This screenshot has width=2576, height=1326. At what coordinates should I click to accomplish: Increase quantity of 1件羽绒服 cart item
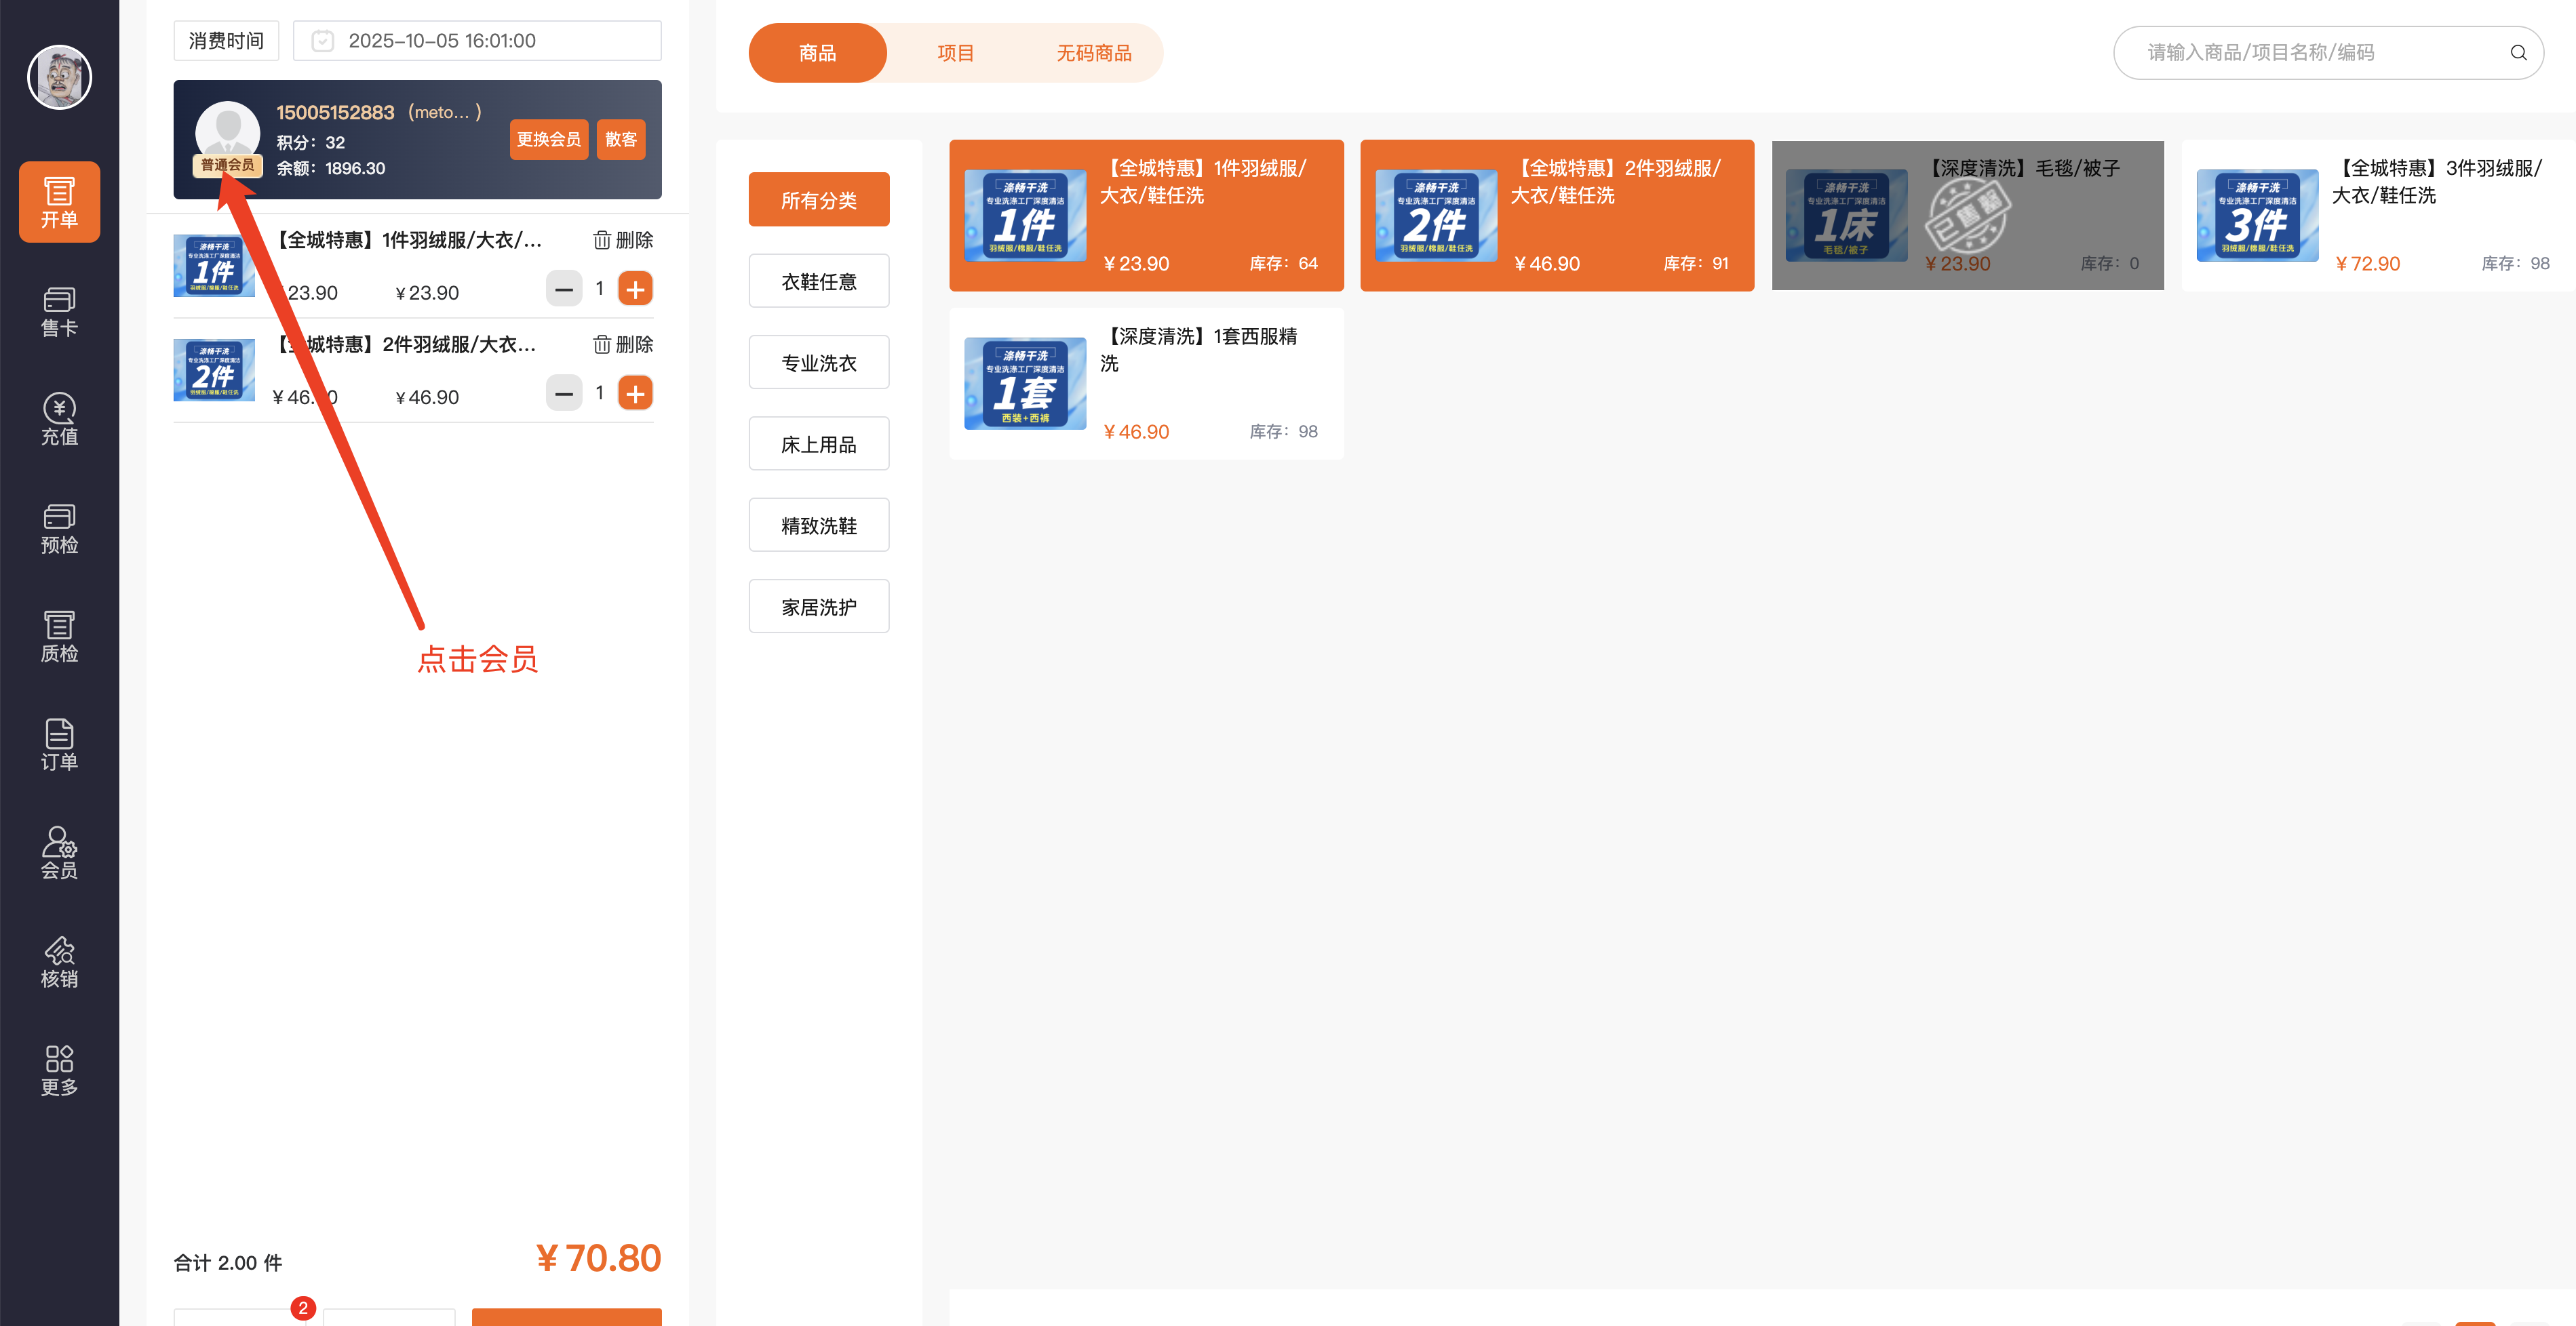635,289
